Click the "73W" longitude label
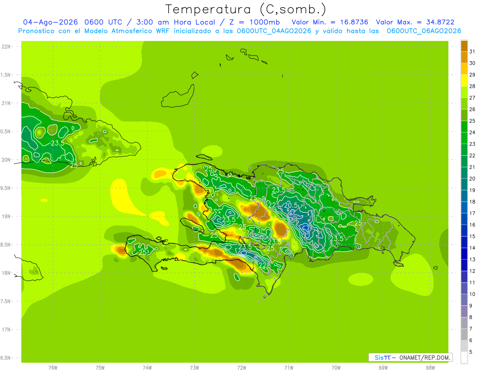The height and width of the screenshot is (373, 483). pyautogui.click(x=194, y=367)
